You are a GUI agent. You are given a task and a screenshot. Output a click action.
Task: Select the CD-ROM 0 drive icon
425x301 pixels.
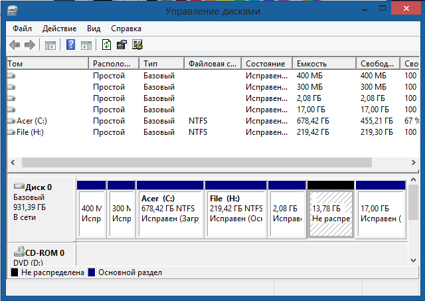(x=19, y=252)
